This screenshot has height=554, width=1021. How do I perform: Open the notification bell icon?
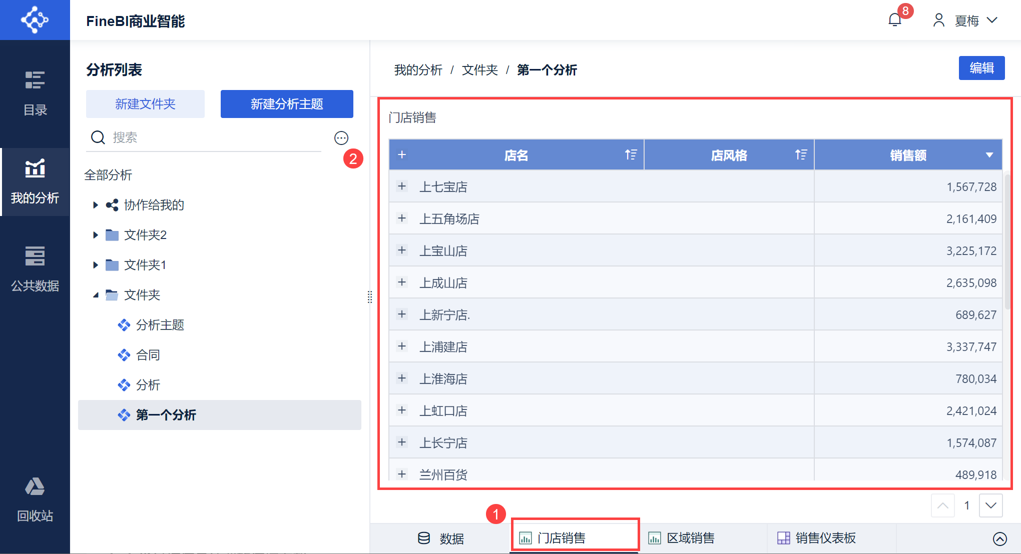[x=895, y=20]
